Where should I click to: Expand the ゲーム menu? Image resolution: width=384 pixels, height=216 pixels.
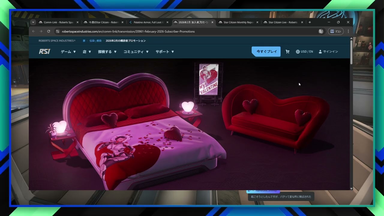pos(68,52)
